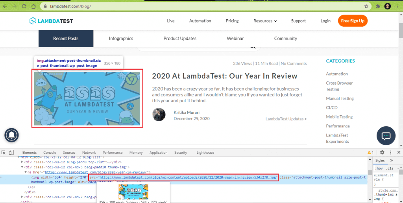Click the DevTools warning count icon

tap(371, 152)
